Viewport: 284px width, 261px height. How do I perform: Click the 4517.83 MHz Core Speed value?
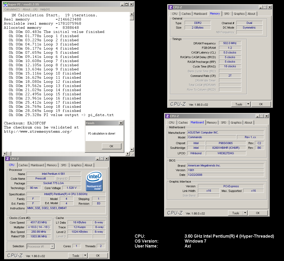pos(39,223)
